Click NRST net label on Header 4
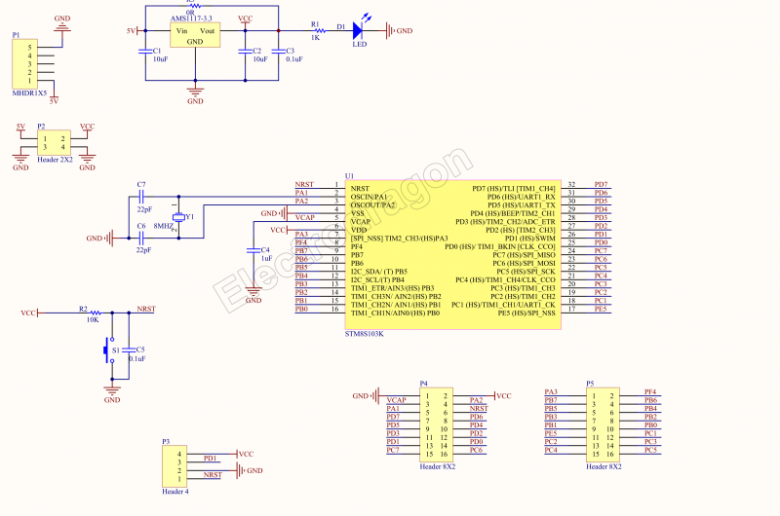780x516 pixels. (213, 475)
